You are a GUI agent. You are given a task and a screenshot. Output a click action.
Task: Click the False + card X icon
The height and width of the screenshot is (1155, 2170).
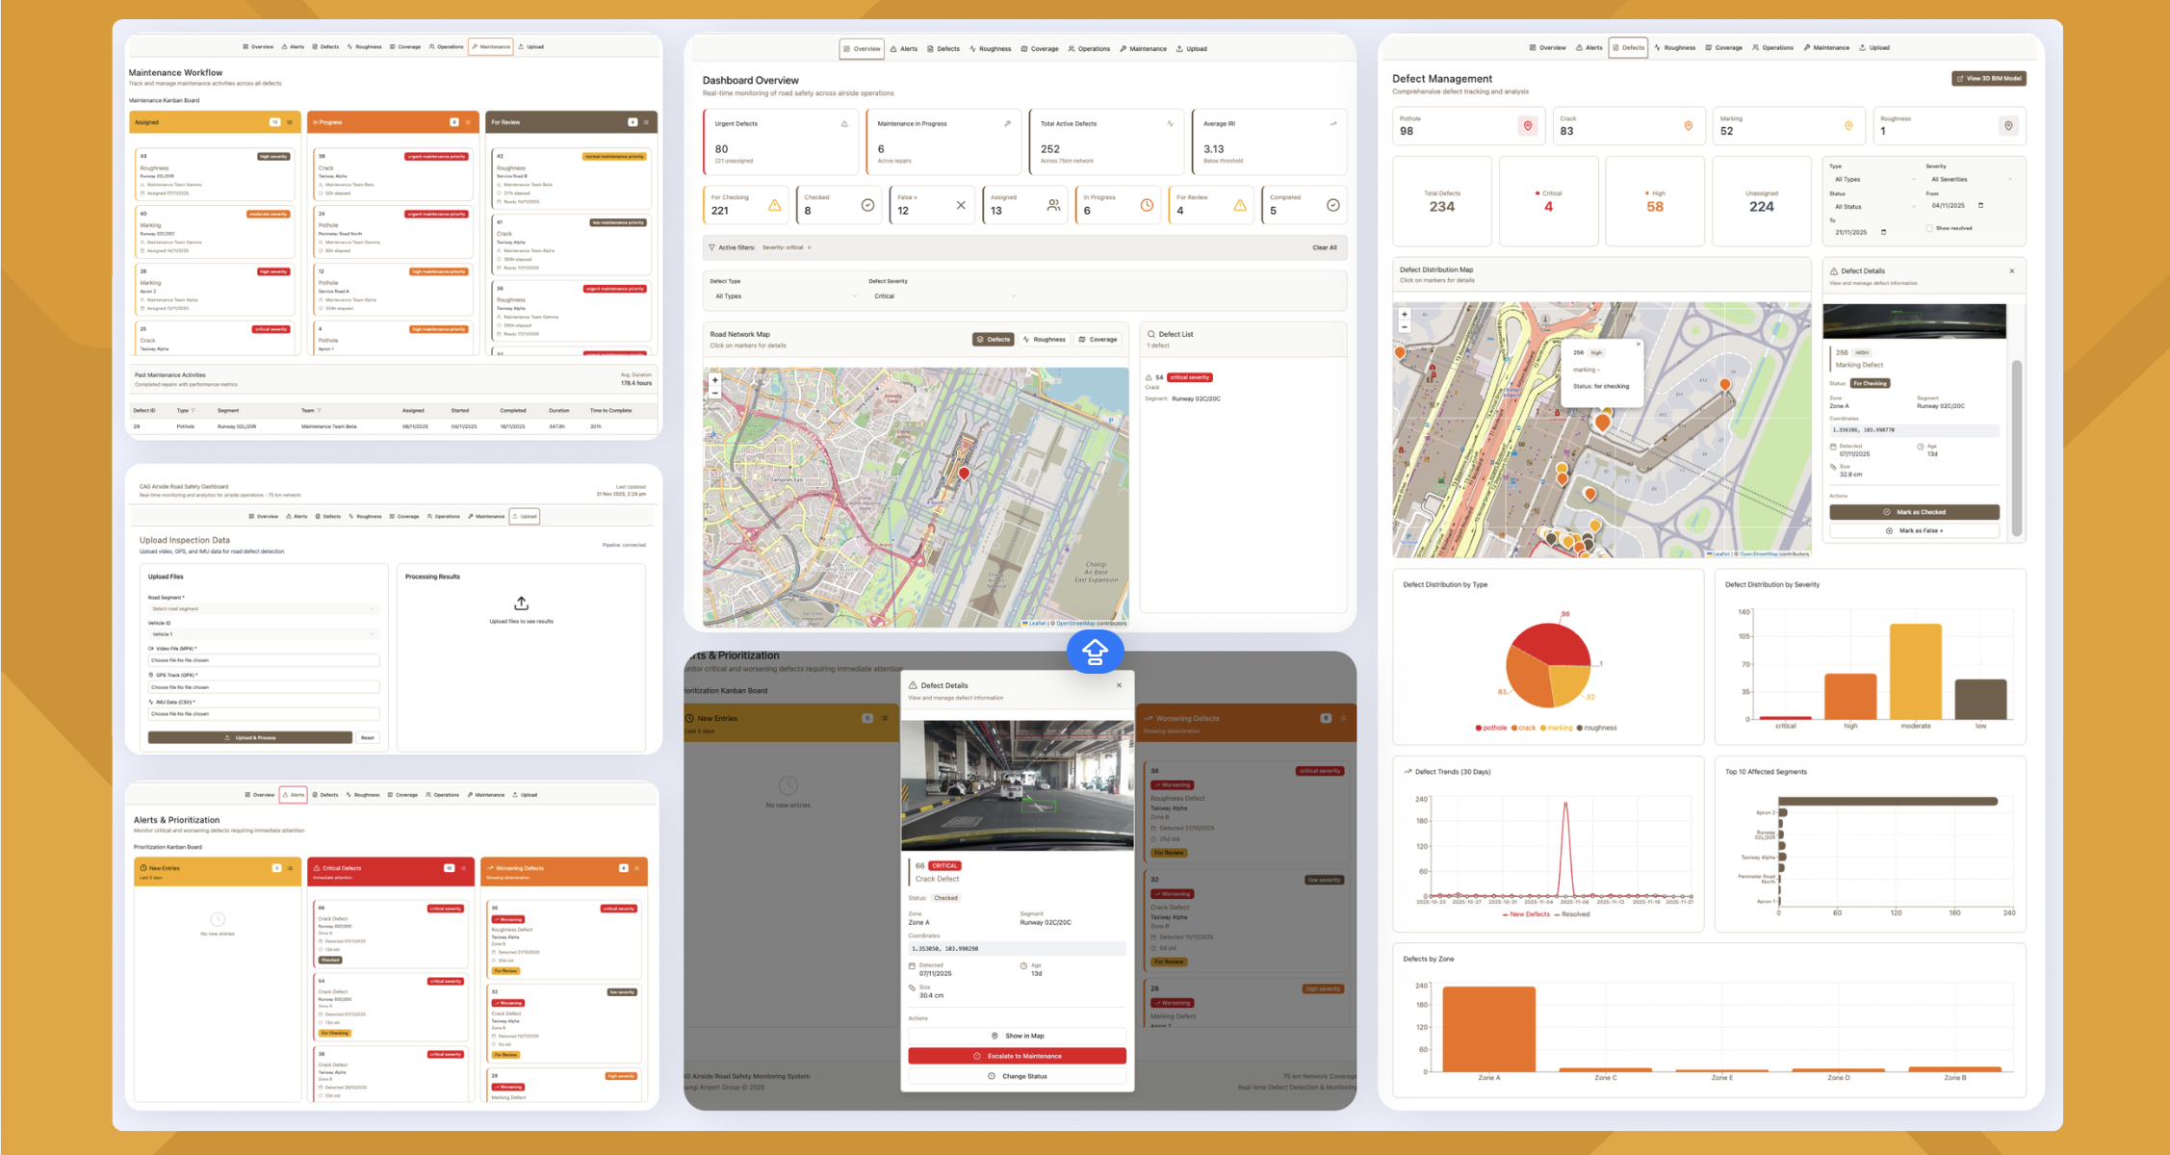tap(961, 205)
